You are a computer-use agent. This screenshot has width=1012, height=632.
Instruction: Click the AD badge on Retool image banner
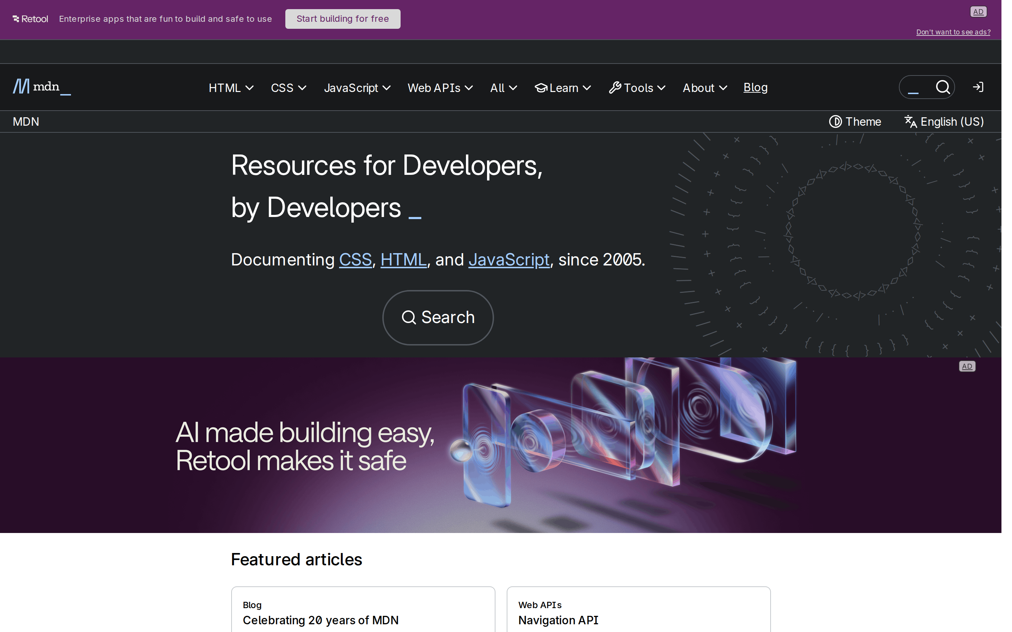[967, 366]
